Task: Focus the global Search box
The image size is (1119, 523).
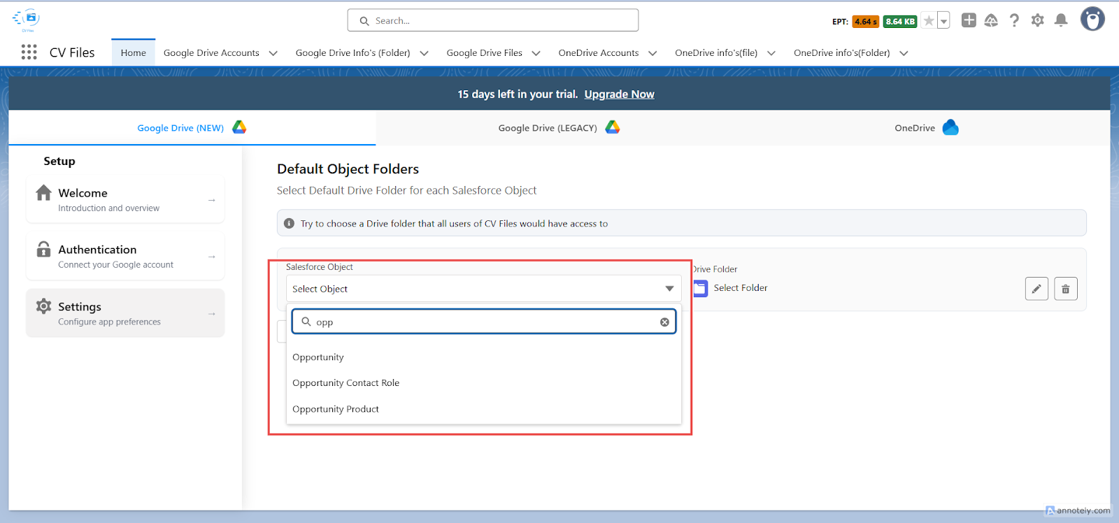Action: 493,20
